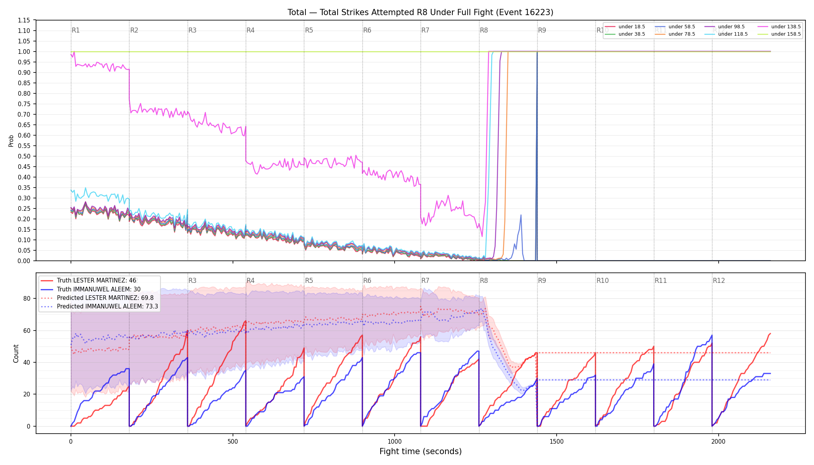Screen dimensions: 814x465
Task: Select the 1.15 tick on the Prob axis
Action: 24,20
